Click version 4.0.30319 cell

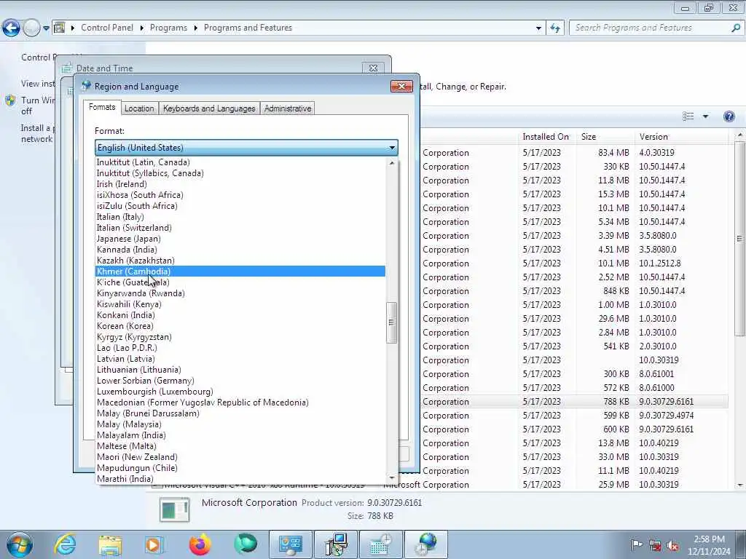(x=656, y=153)
